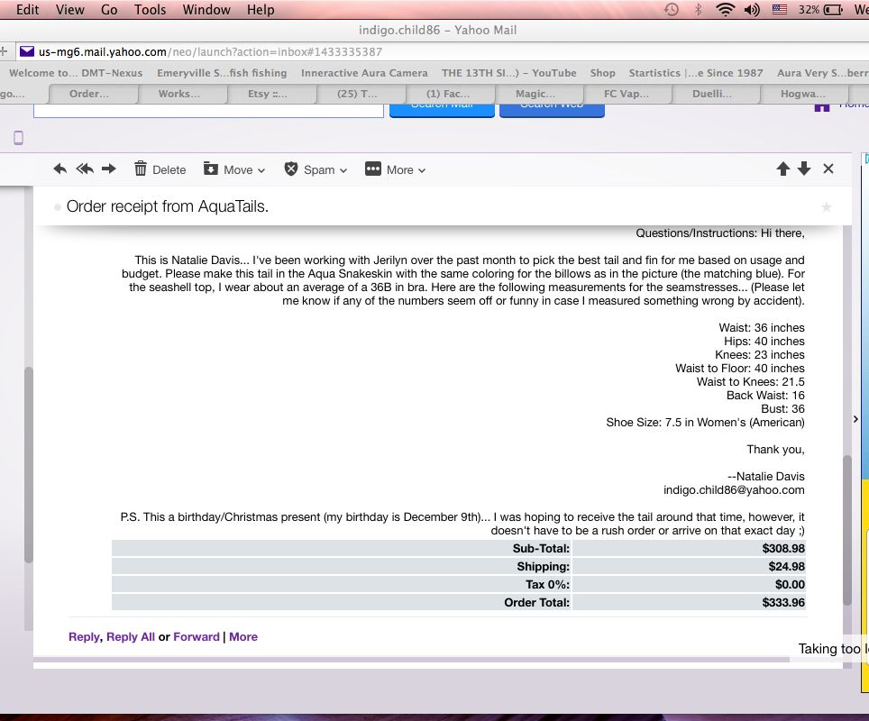This screenshot has width=869, height=721.
Task: Open the US flag input menu
Action: coord(780,9)
